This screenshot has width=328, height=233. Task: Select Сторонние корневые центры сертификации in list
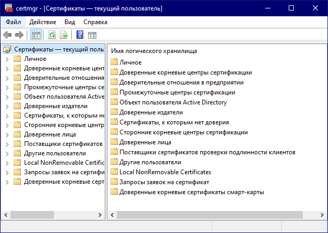[183, 132]
